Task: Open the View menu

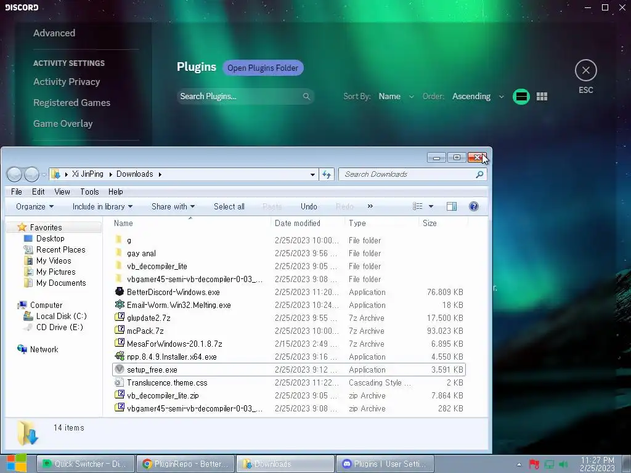Action: pos(62,192)
